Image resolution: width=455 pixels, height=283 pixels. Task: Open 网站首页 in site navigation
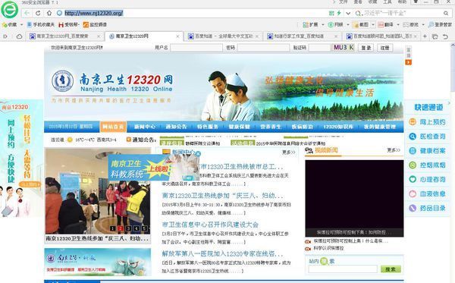pos(113,127)
